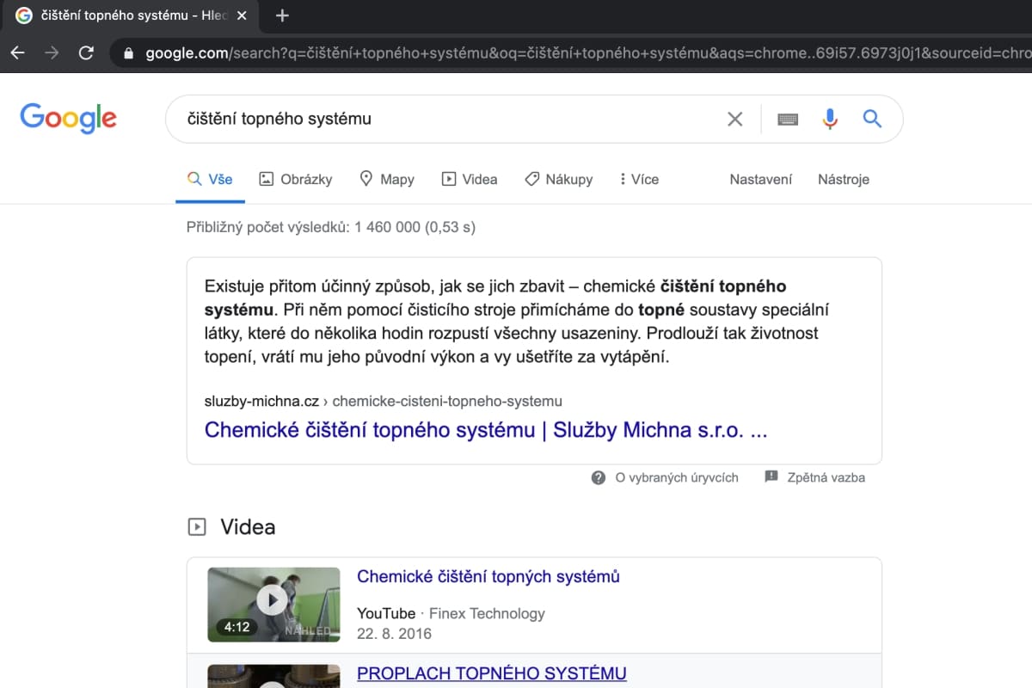Switch to the Obrázky tab

[295, 179]
